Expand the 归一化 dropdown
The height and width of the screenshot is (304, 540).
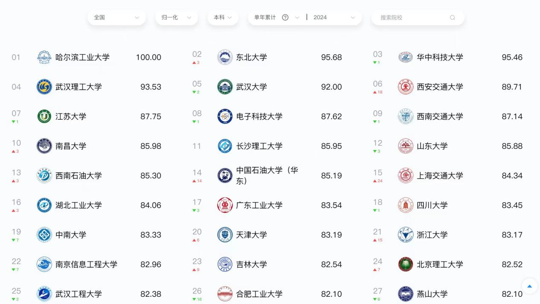point(176,18)
